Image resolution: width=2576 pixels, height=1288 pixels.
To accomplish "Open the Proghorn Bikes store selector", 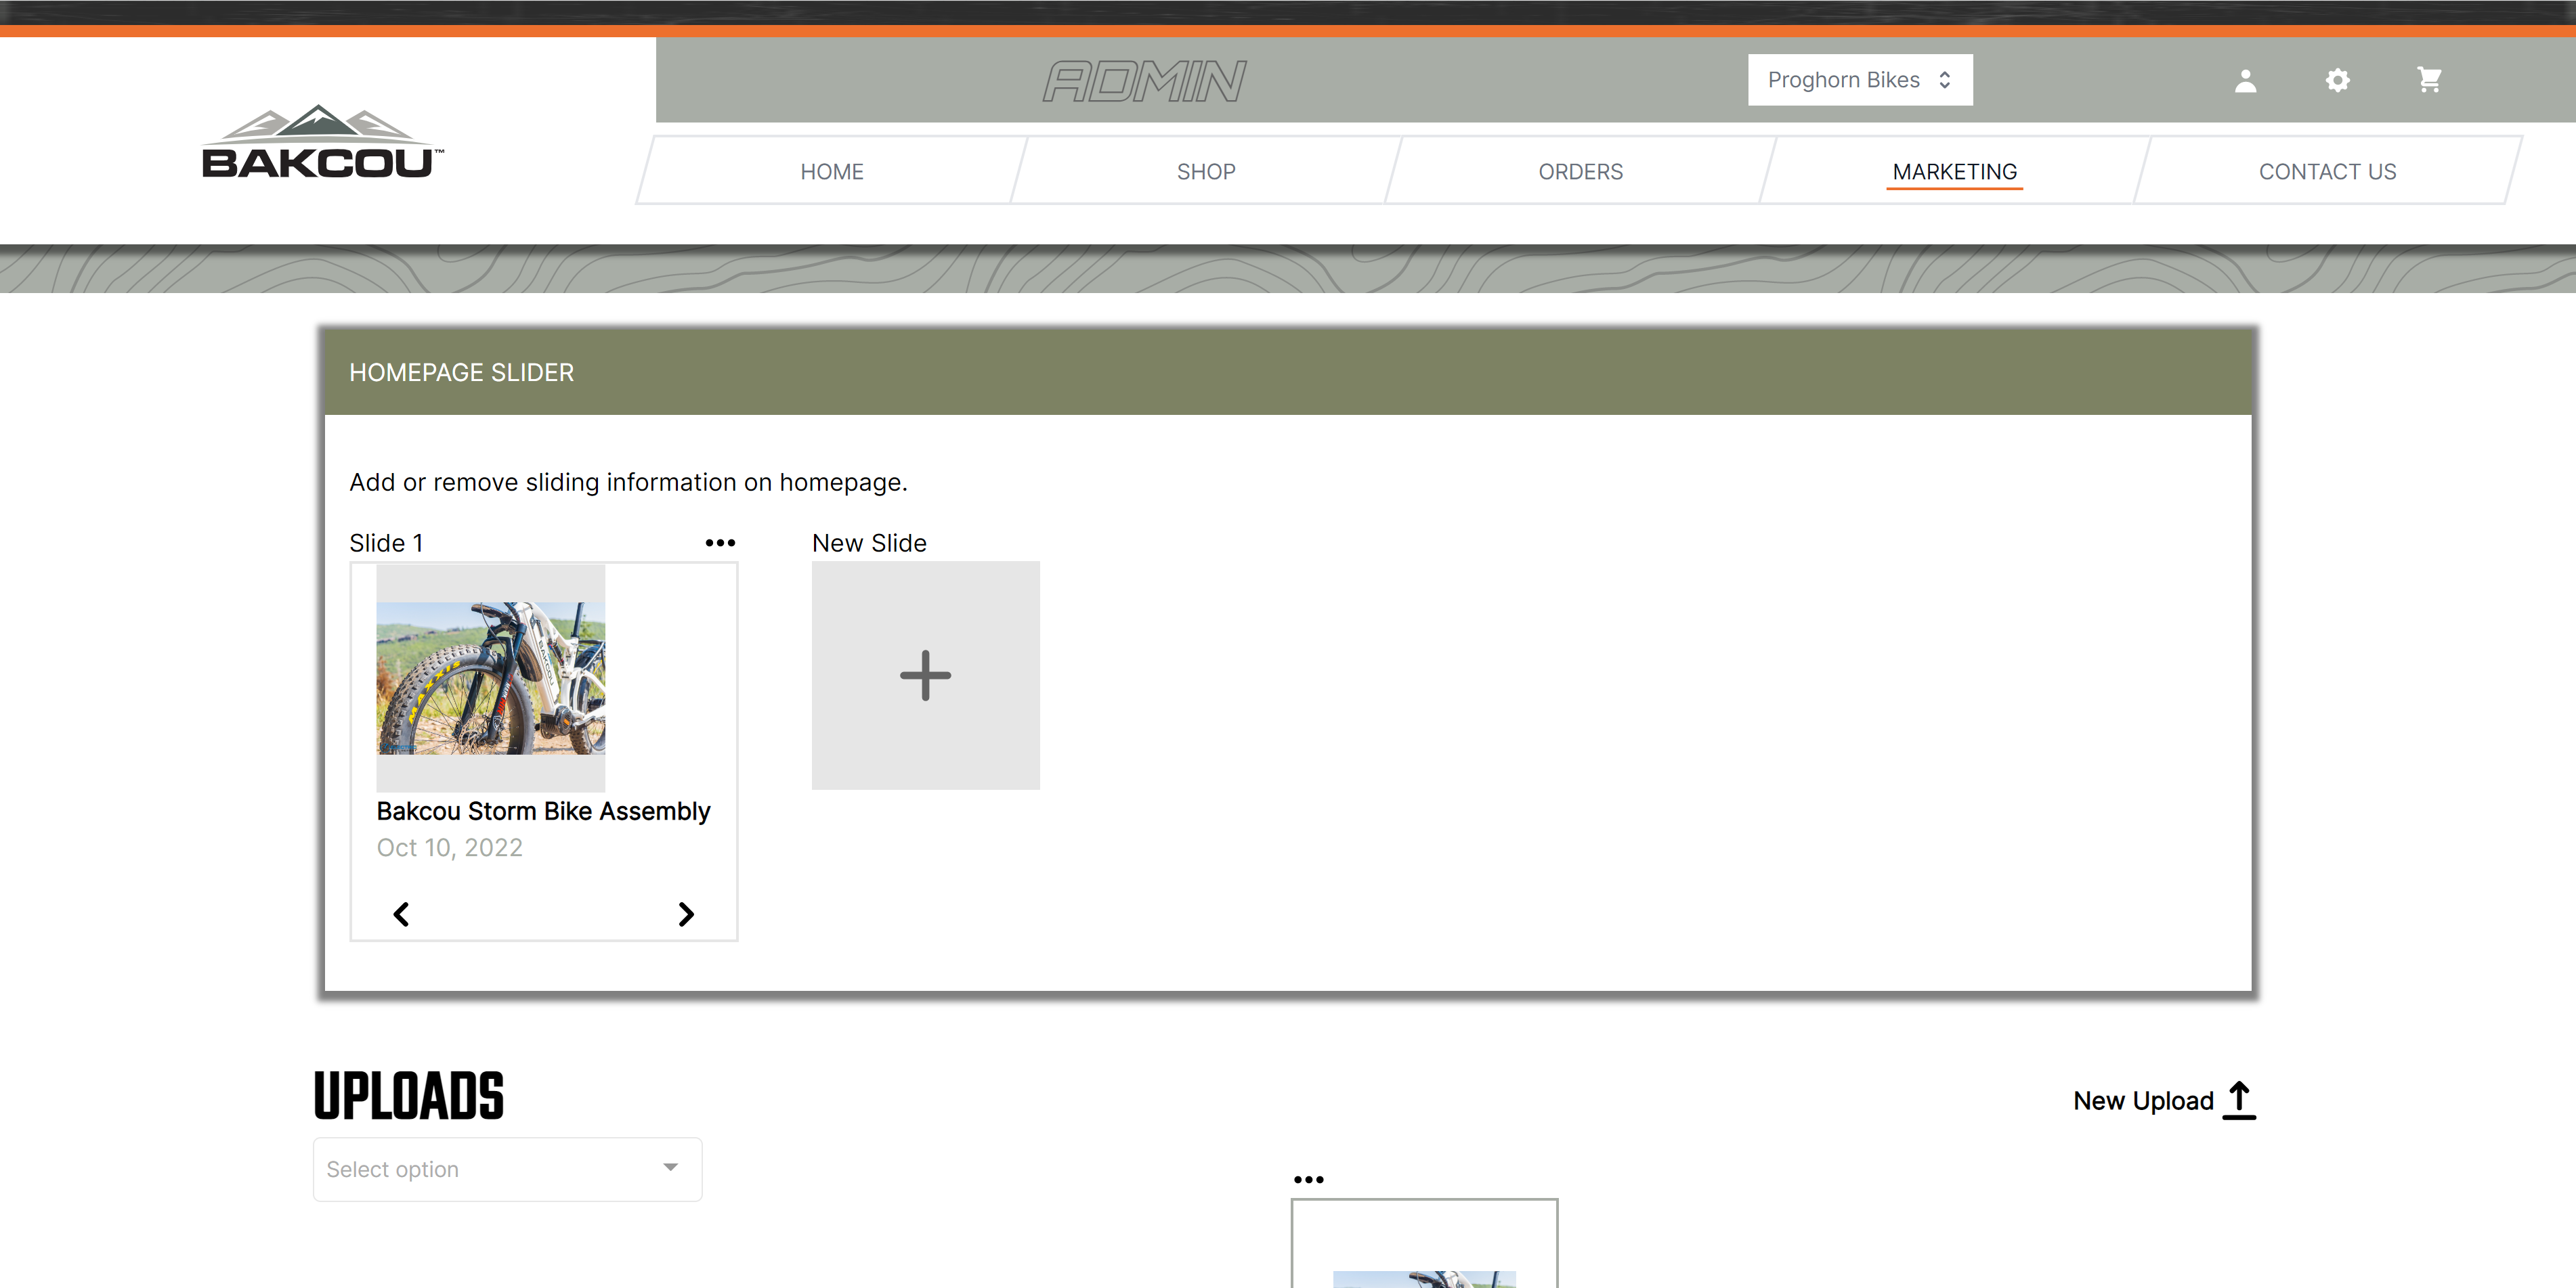I will pyautogui.click(x=1859, y=80).
